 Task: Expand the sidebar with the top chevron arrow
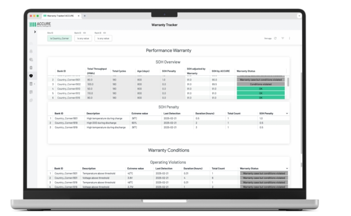(x=35, y=32)
